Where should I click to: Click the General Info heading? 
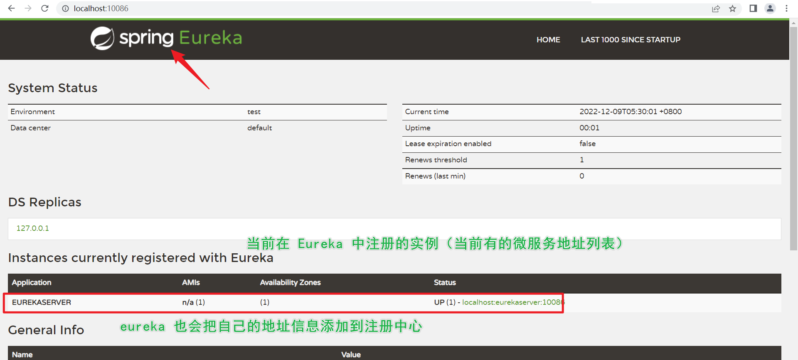click(46, 330)
